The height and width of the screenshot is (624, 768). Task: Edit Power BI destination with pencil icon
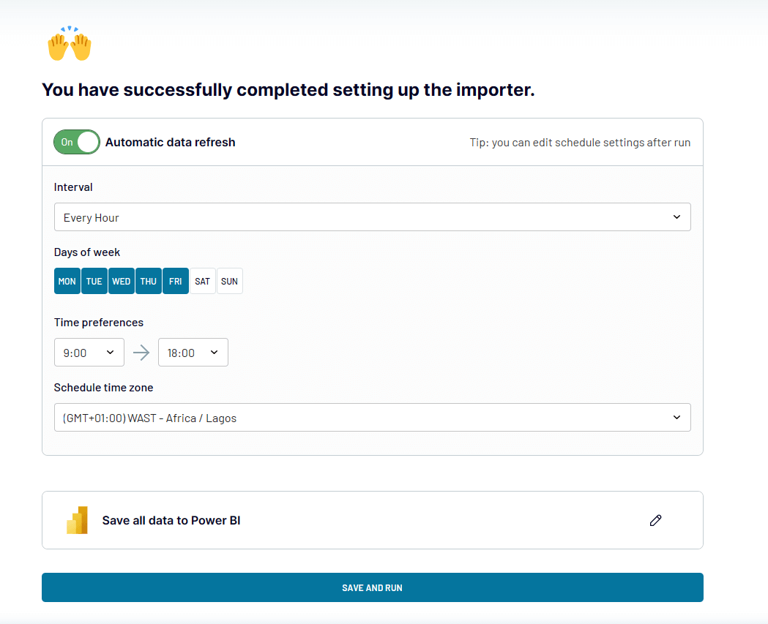pos(655,520)
